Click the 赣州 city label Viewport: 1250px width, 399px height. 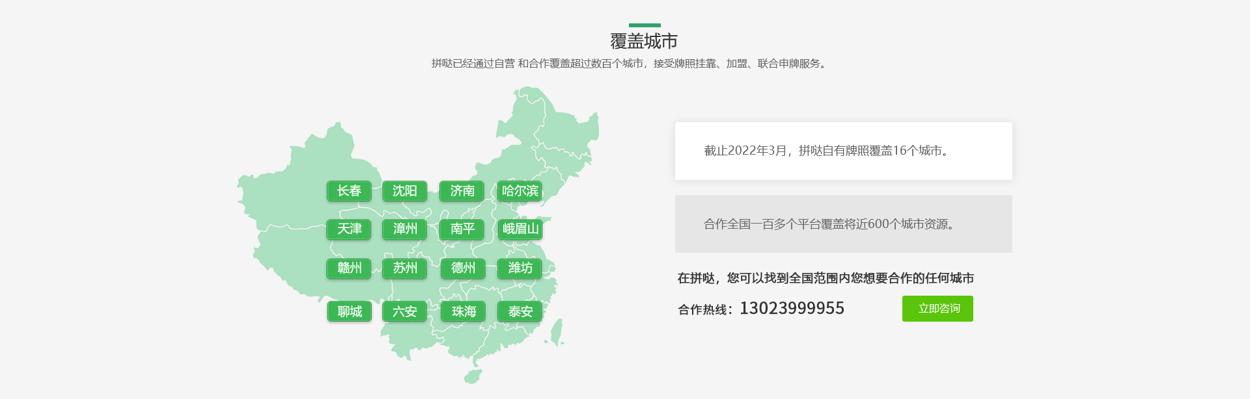(349, 268)
